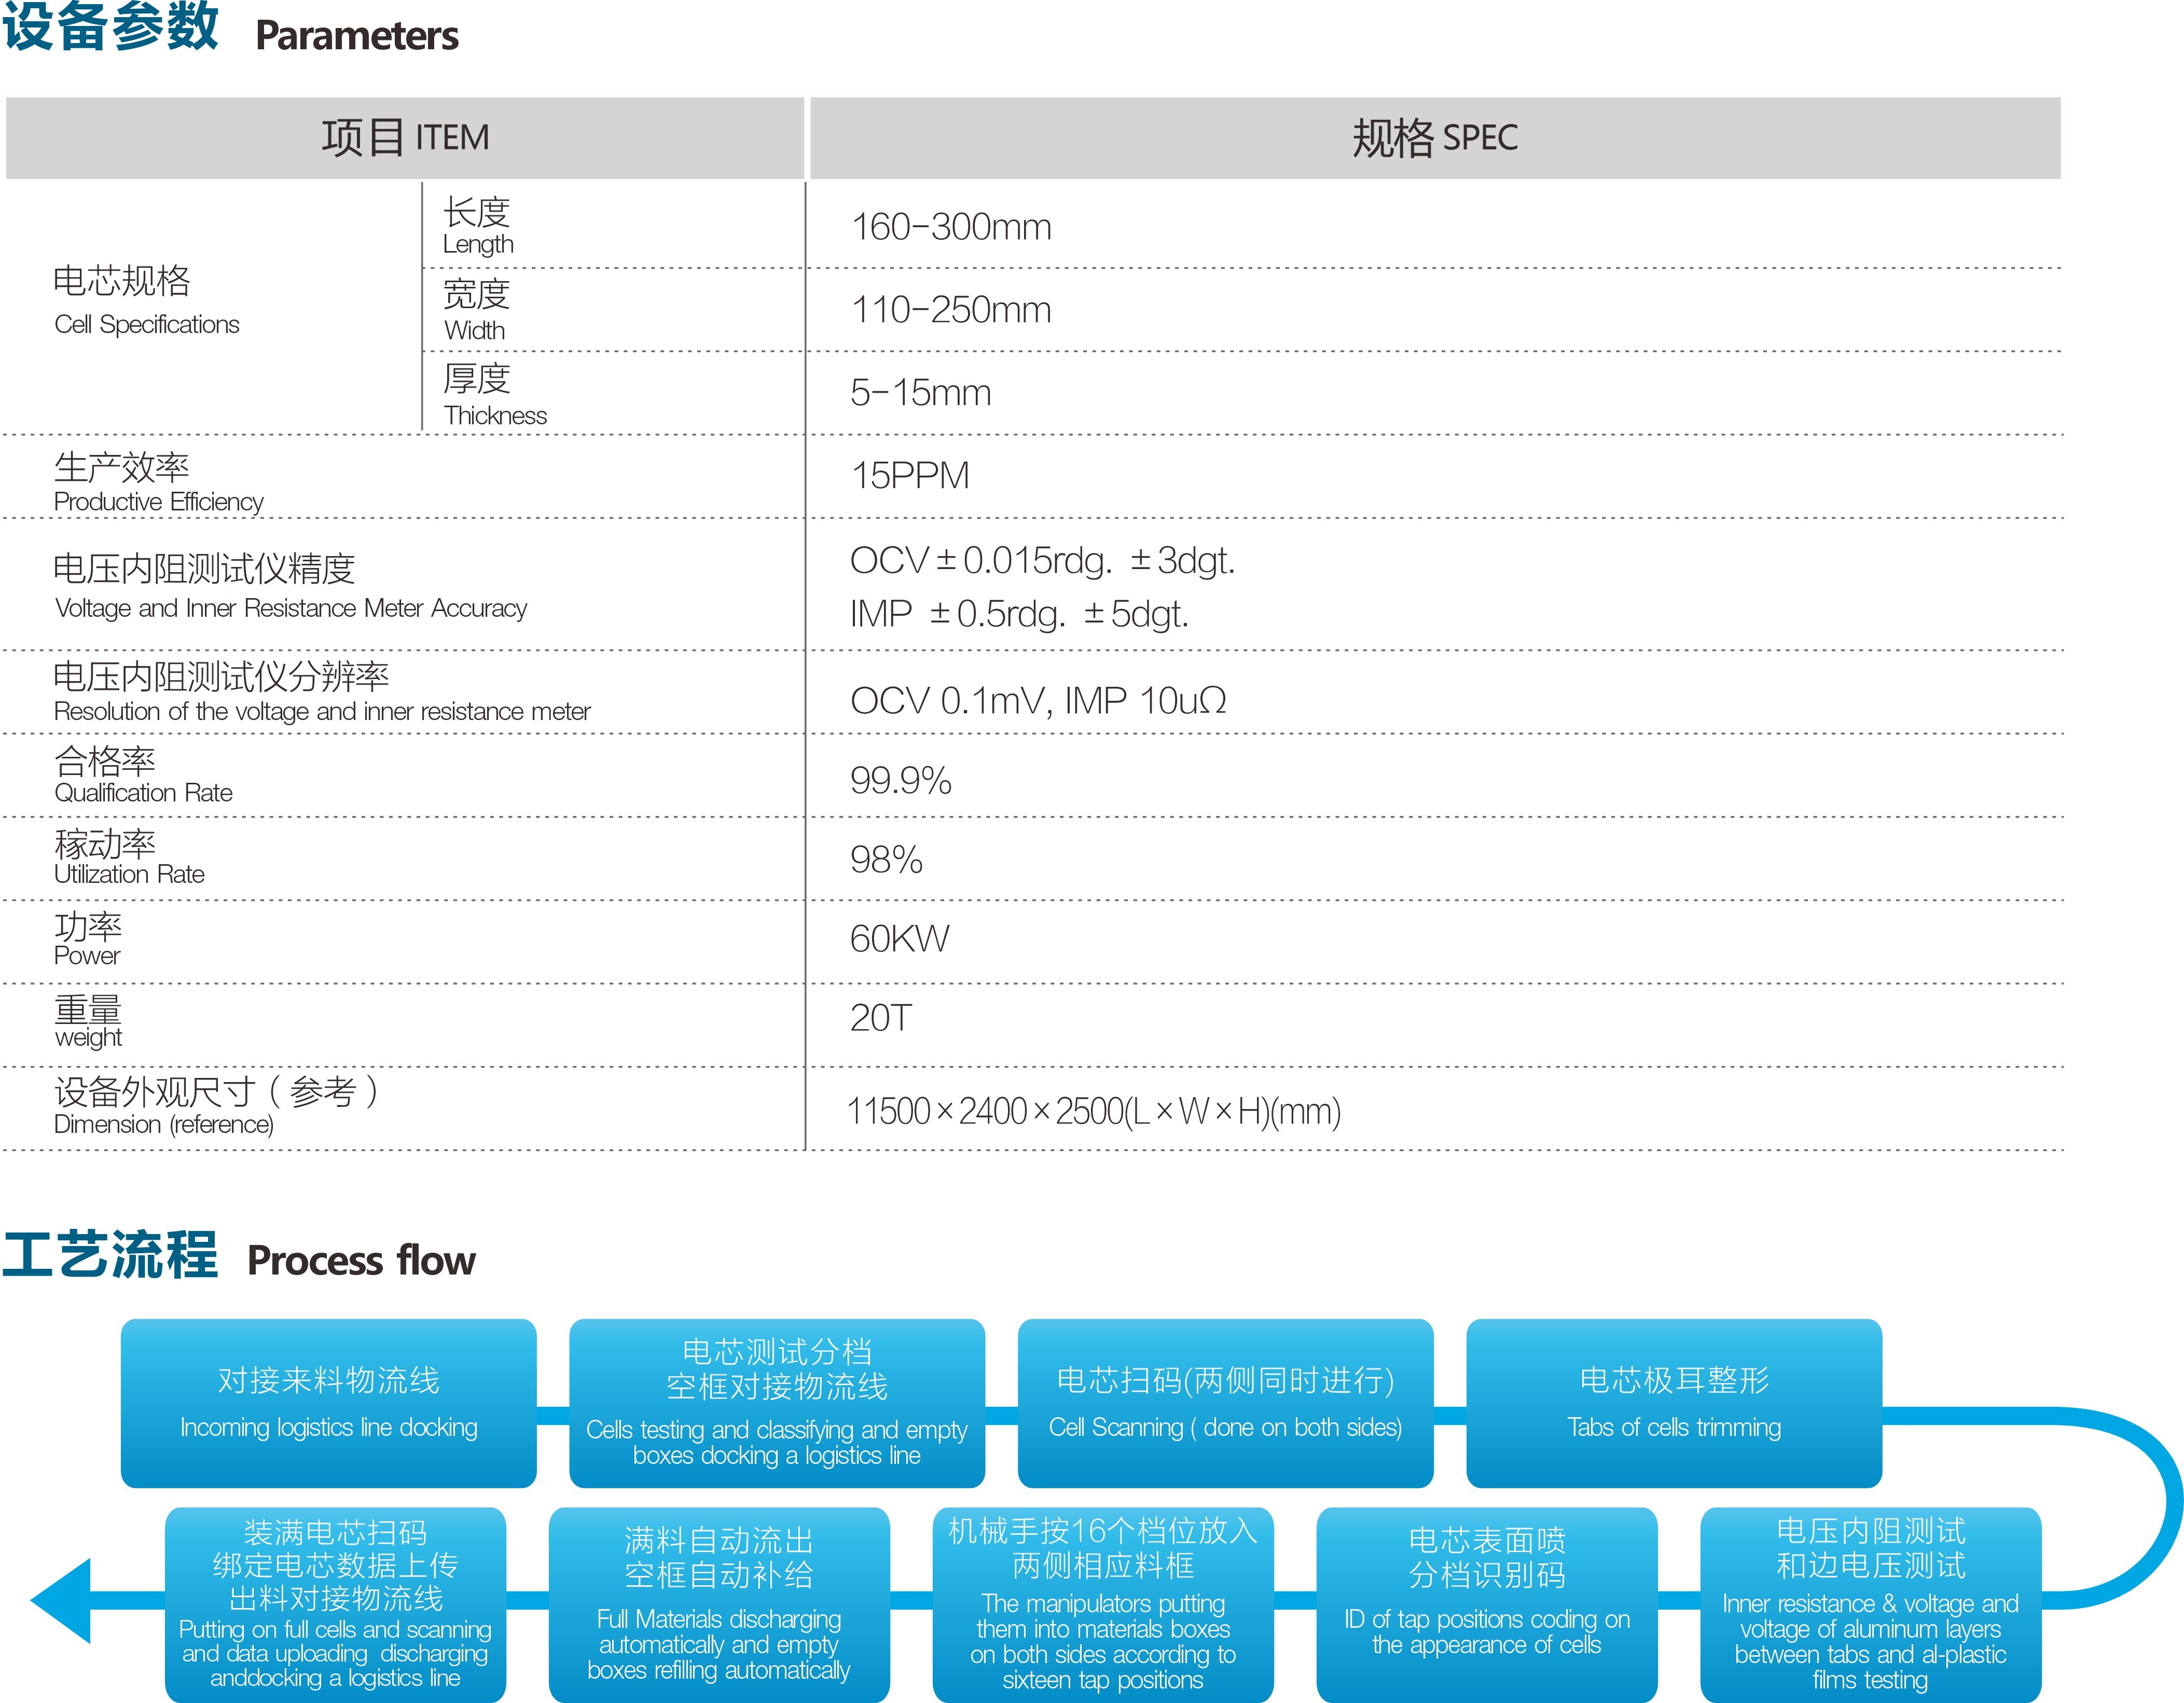Click the dimension 11500×2400×2500 value
This screenshot has width=2184, height=1703.
point(1093,1111)
